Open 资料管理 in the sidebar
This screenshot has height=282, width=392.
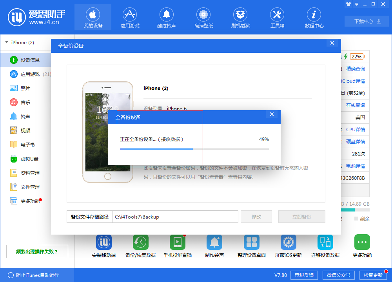coord(25,173)
